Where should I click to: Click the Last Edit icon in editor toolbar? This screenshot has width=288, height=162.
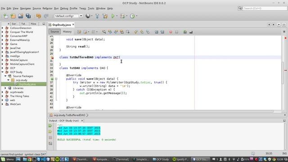tap(79, 32)
